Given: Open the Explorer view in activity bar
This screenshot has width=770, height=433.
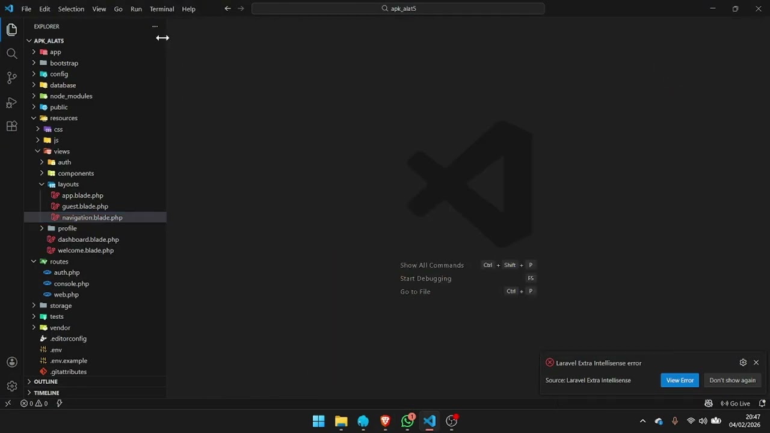Looking at the screenshot, I should pos(11,29).
